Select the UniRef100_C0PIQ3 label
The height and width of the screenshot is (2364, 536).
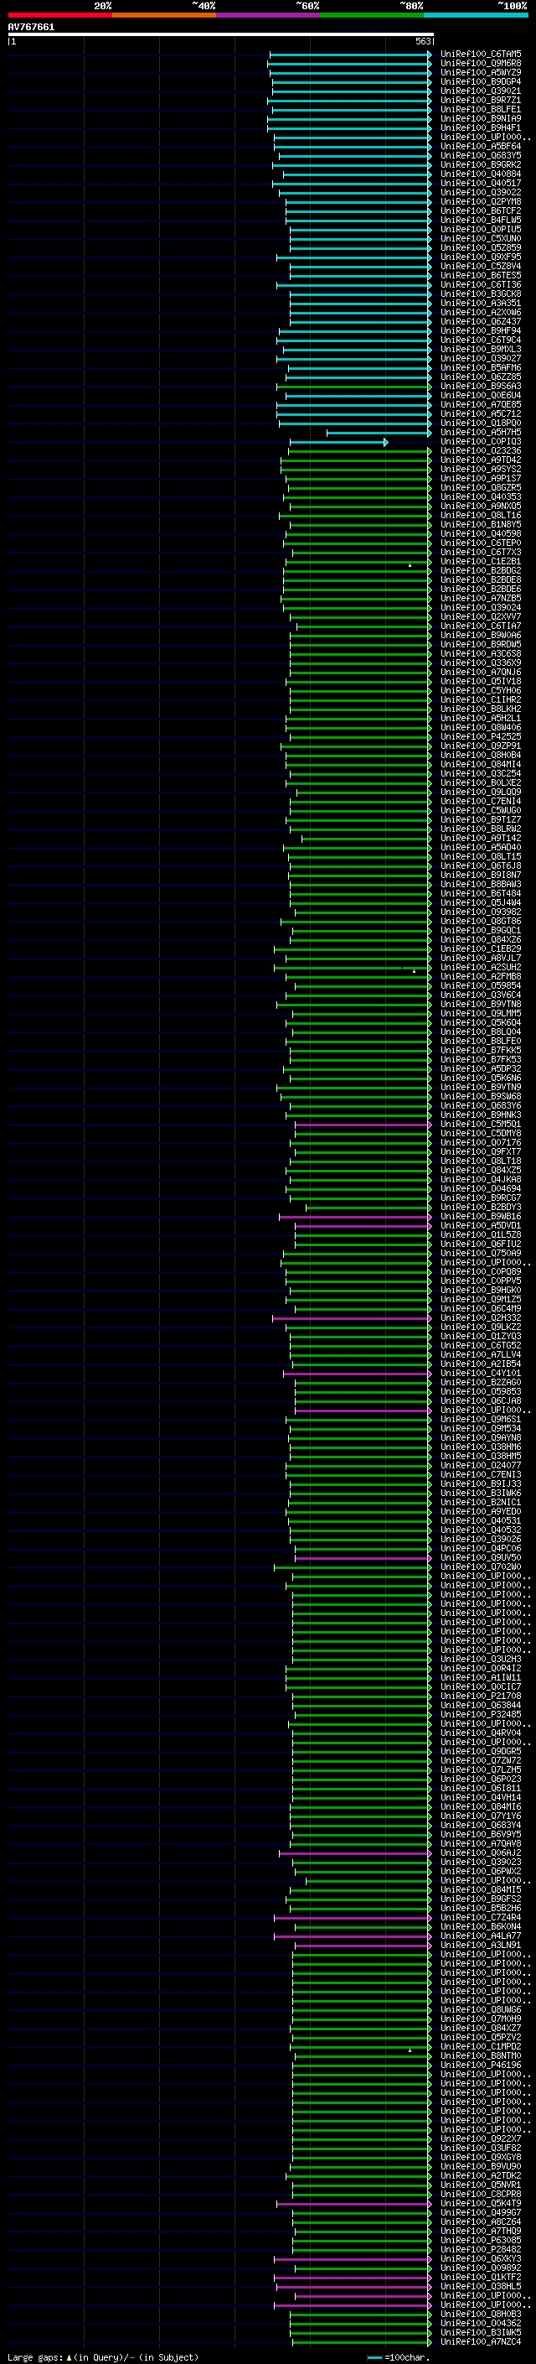click(x=480, y=442)
